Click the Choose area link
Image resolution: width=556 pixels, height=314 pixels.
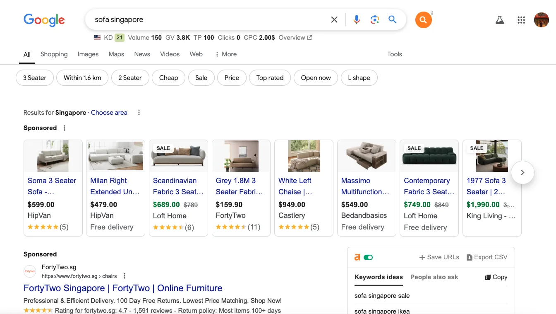tap(109, 113)
